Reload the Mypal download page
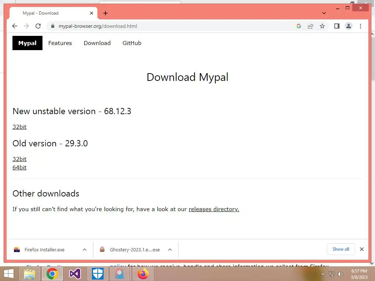375x281 pixels. (38, 26)
